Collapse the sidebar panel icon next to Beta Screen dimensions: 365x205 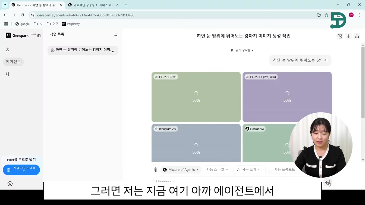click(39, 36)
